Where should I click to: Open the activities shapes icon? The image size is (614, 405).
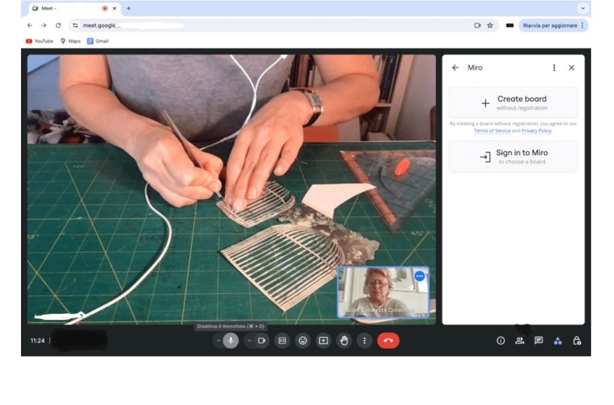[x=558, y=340]
